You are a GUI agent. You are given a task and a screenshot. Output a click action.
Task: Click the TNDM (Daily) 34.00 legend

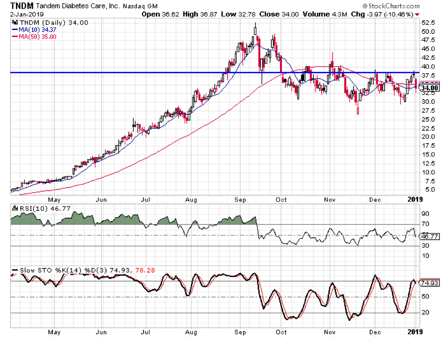click(53, 22)
